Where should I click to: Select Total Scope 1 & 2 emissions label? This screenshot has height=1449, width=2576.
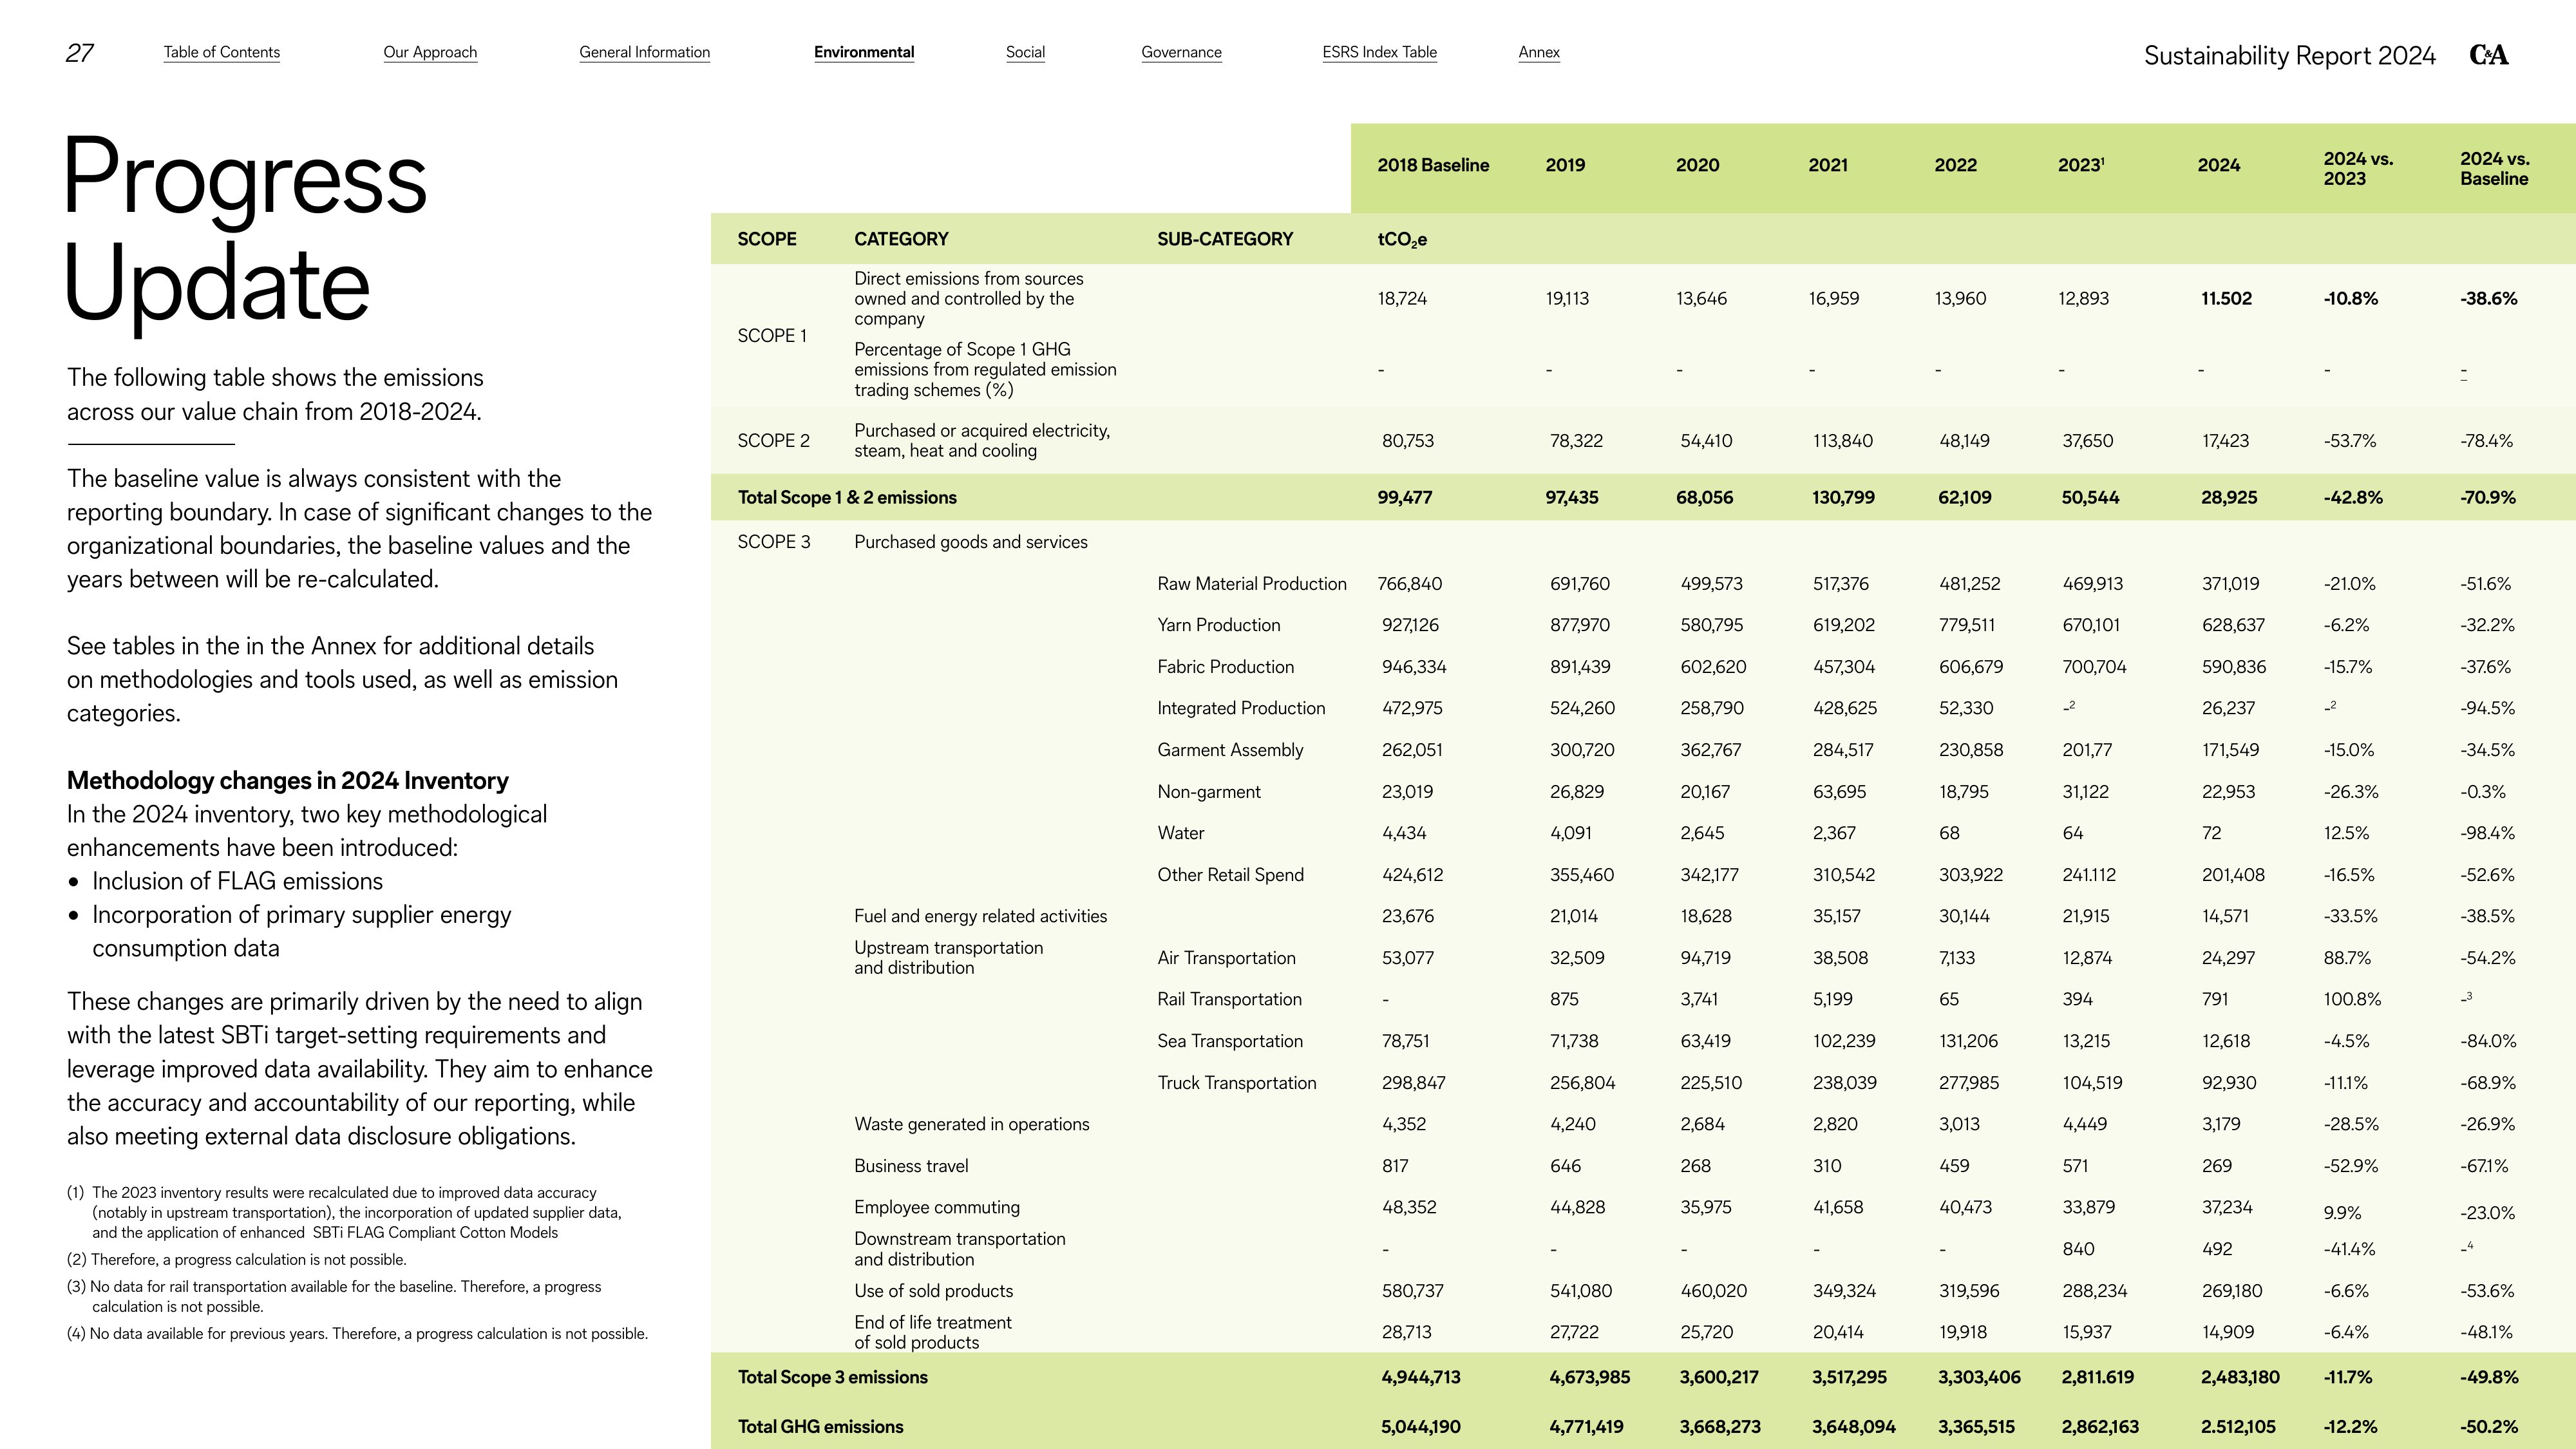(847, 497)
